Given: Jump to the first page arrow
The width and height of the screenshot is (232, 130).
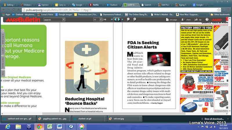Looking at the screenshot, I should click(x=111, y=20).
